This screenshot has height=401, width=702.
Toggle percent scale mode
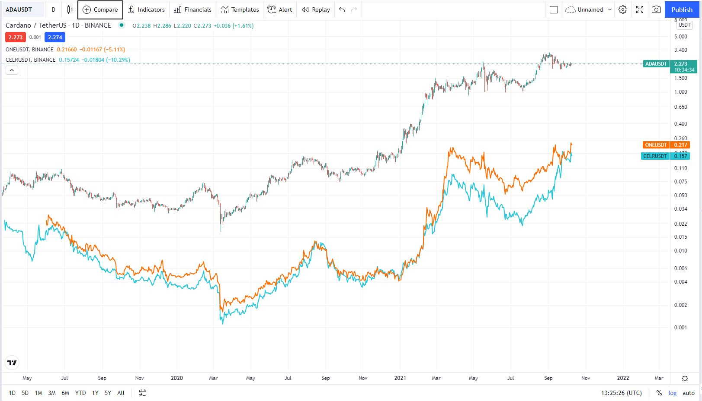659,393
